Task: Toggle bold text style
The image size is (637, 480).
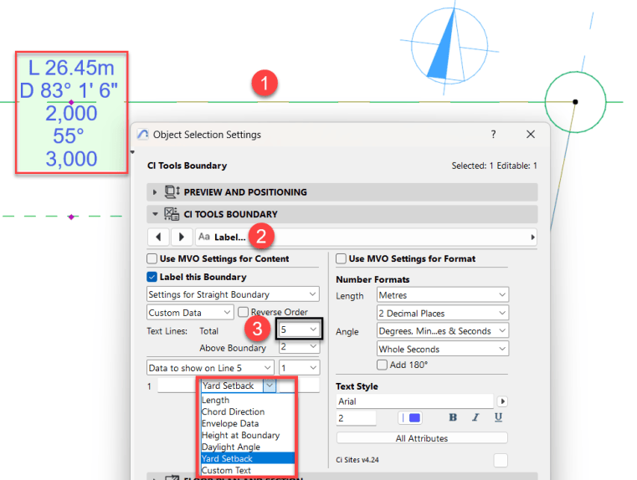Action: (453, 417)
